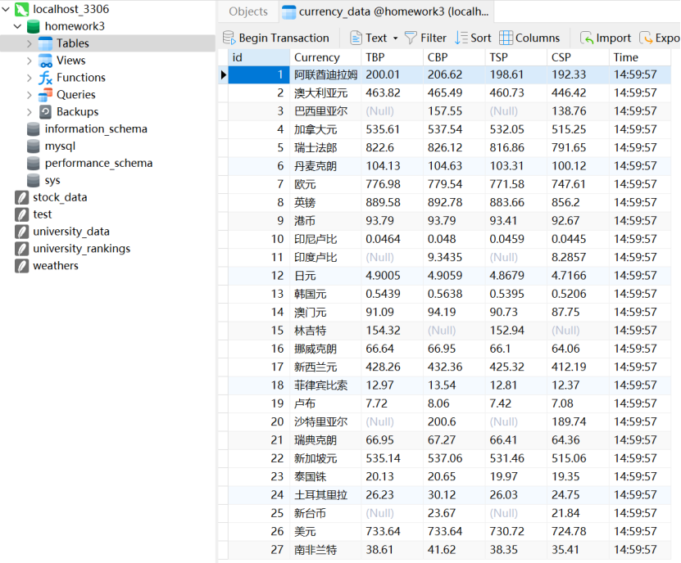Click the Currency cell 澳大利亚元
This screenshot has height=563, width=681.
point(325,92)
